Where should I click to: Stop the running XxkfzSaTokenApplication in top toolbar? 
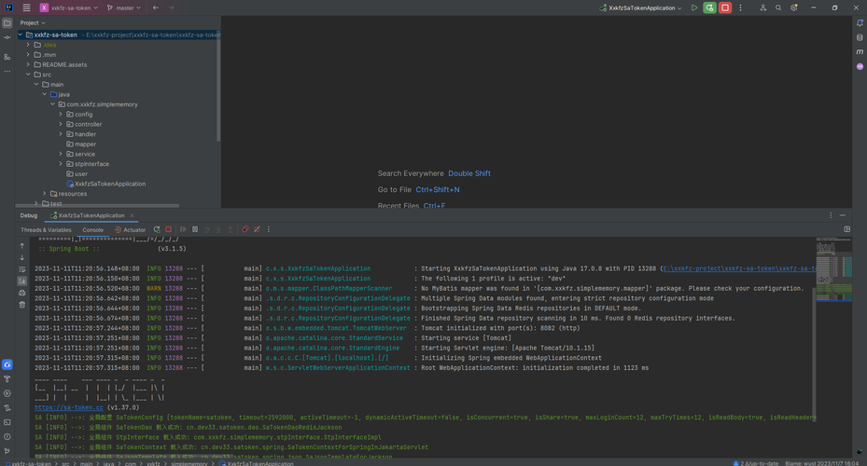(x=725, y=7)
